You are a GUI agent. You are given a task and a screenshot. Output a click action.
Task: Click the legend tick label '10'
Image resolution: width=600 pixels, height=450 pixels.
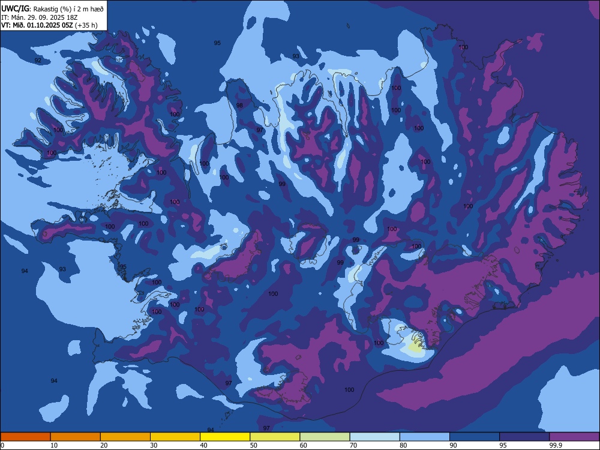click(x=54, y=445)
